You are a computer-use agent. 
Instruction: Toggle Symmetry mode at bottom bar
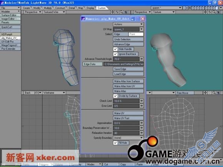click(78, 164)
